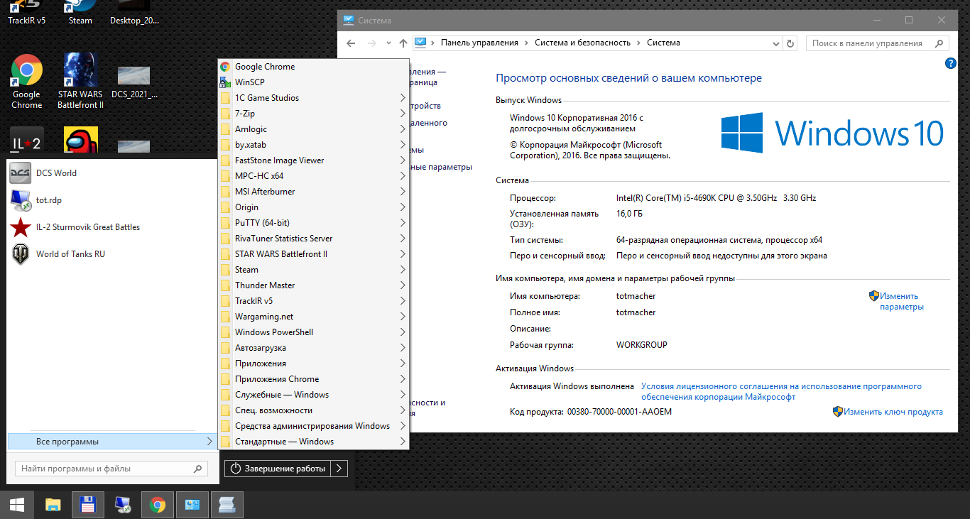Open Google Chrome desktop shortcut

tap(26, 82)
